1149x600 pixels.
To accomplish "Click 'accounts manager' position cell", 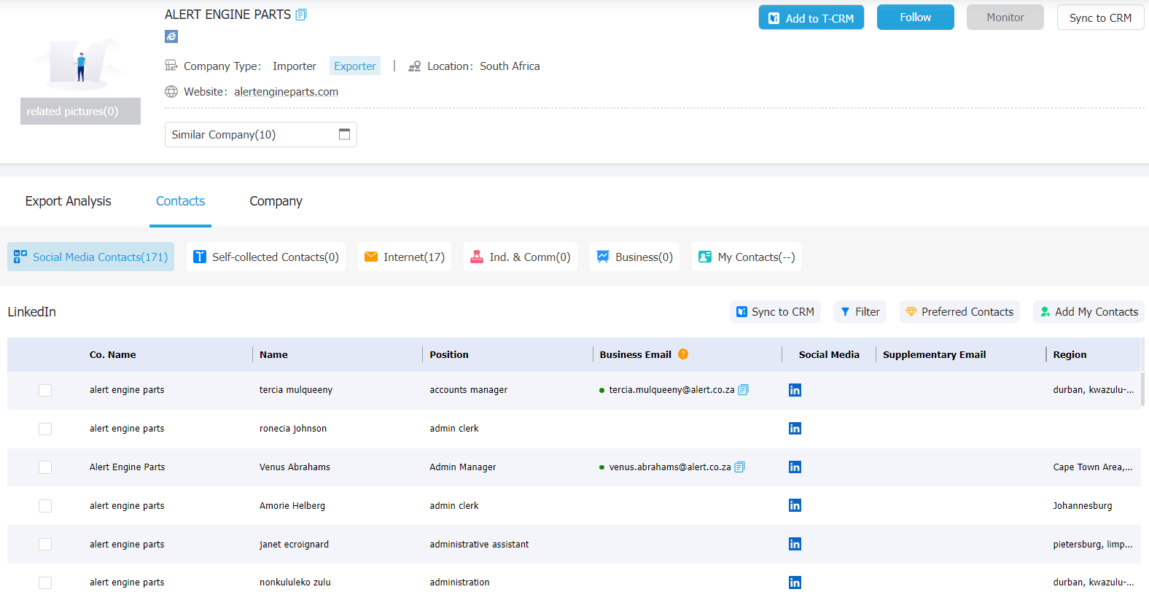I will (x=469, y=390).
